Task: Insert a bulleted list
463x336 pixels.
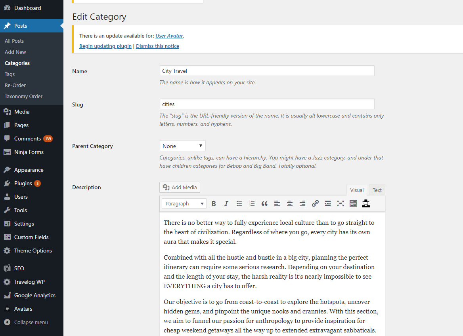Action: 239,203
